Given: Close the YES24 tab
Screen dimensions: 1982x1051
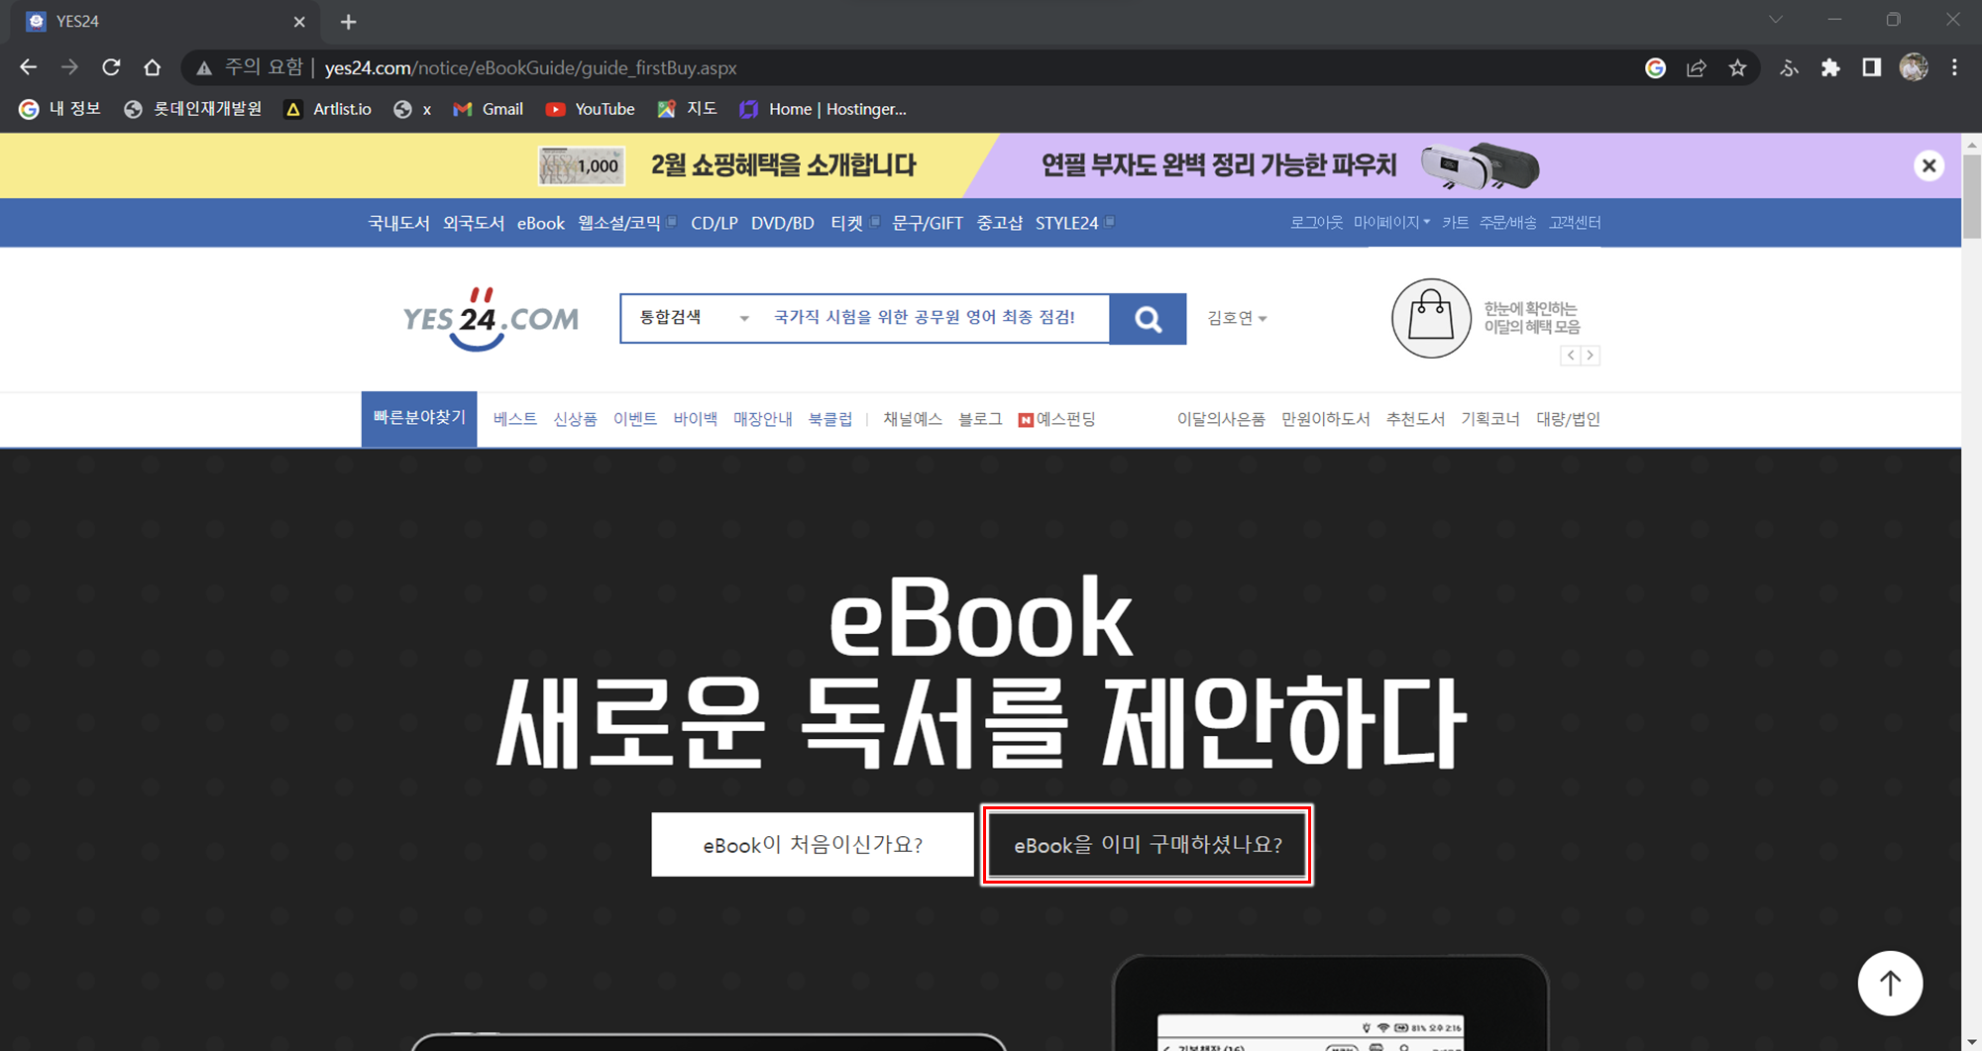Looking at the screenshot, I should tap(299, 22).
